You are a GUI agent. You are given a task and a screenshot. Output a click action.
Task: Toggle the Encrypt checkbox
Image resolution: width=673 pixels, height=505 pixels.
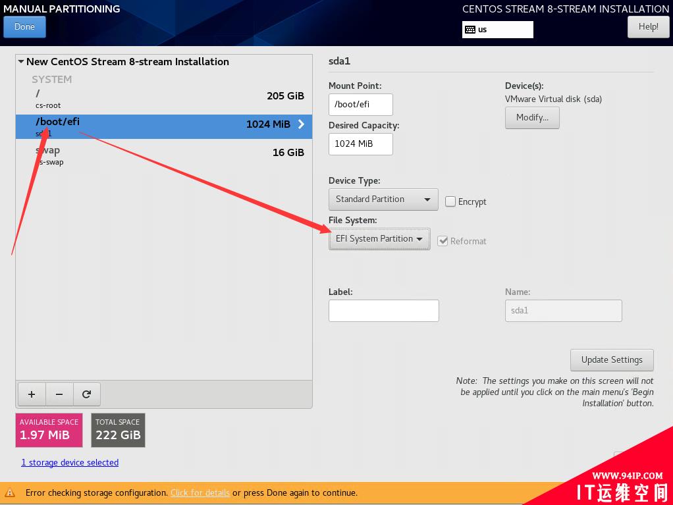[450, 201]
